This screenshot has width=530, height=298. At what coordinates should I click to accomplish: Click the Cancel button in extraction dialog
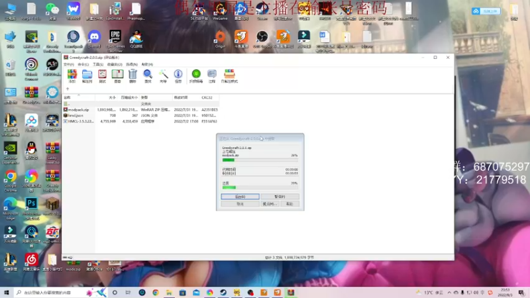240,204
